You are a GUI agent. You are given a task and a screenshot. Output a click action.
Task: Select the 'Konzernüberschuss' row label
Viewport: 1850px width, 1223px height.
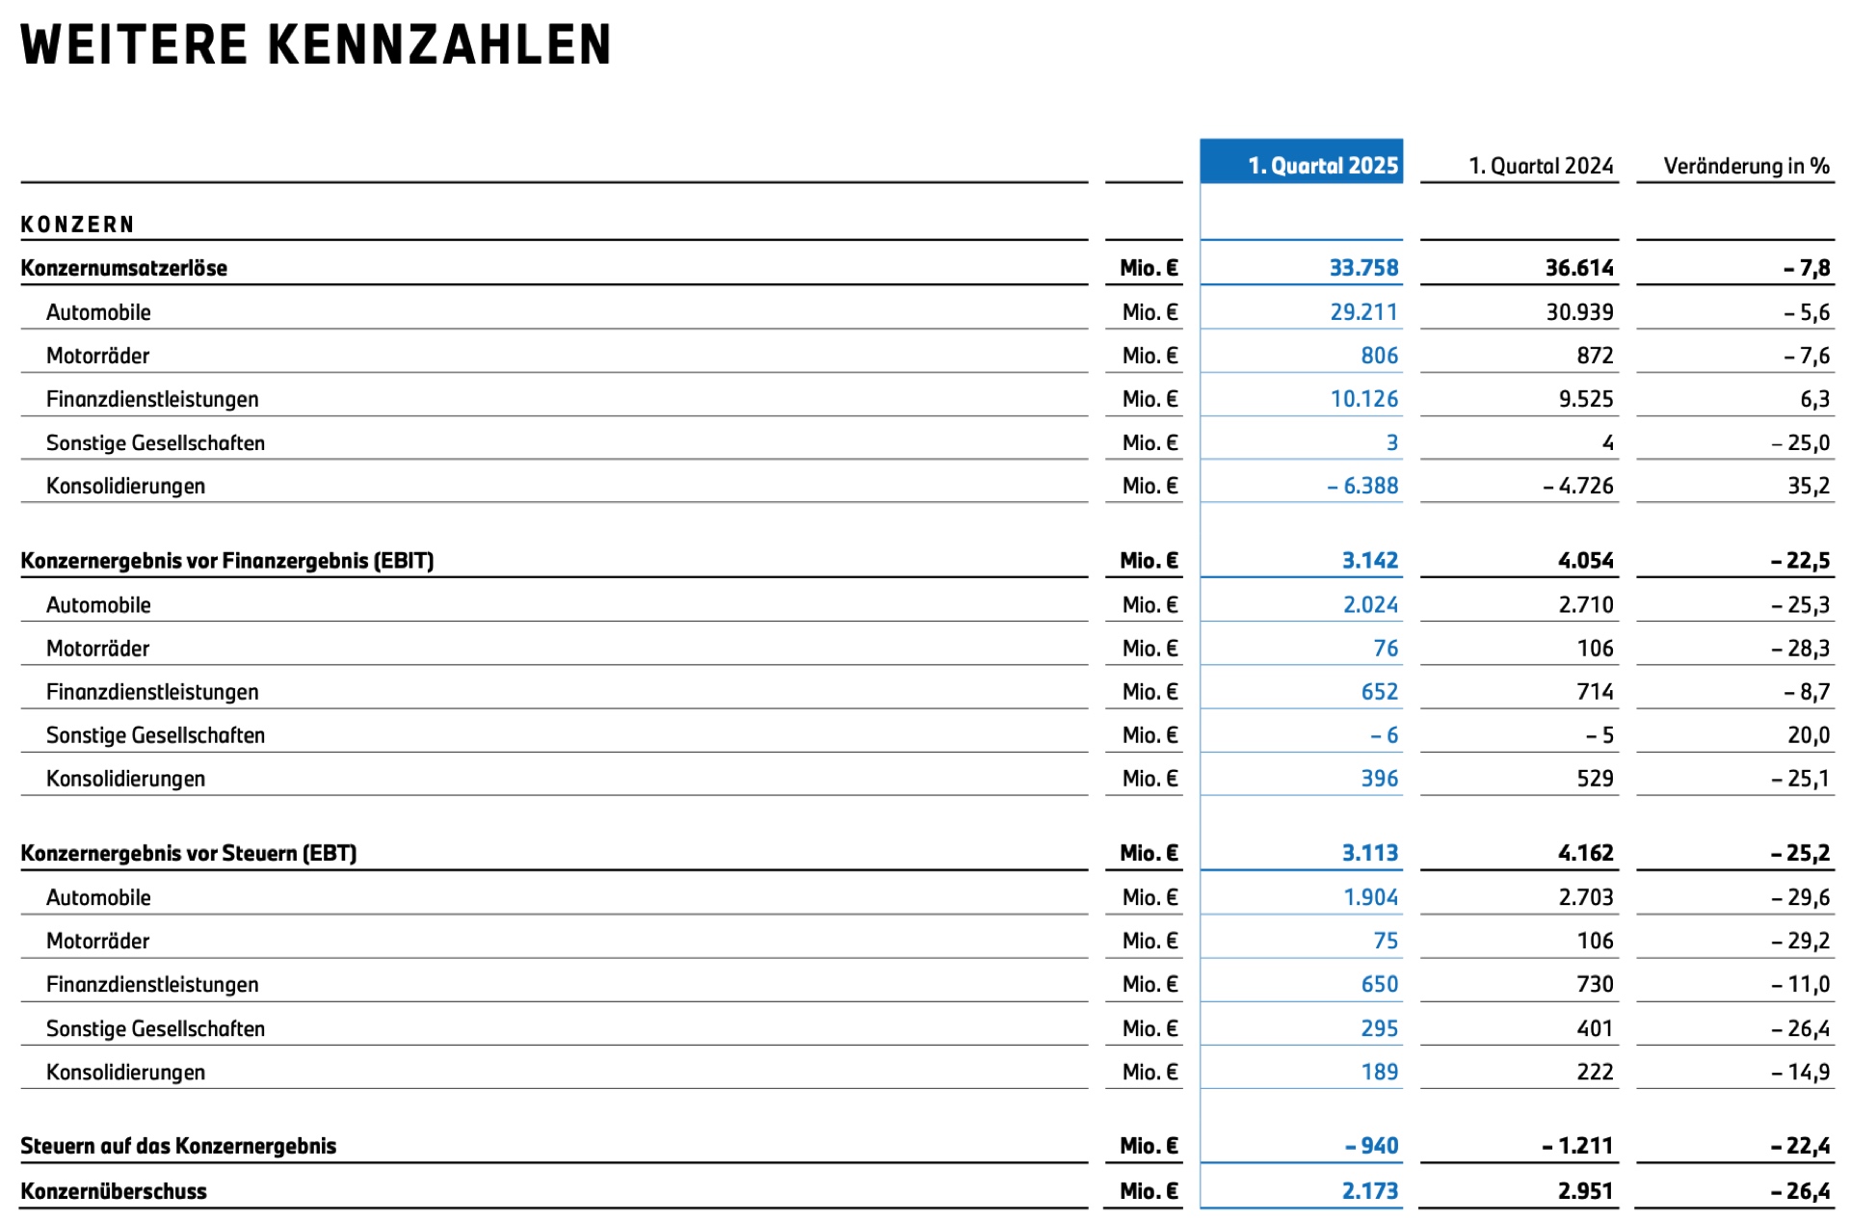click(114, 1191)
